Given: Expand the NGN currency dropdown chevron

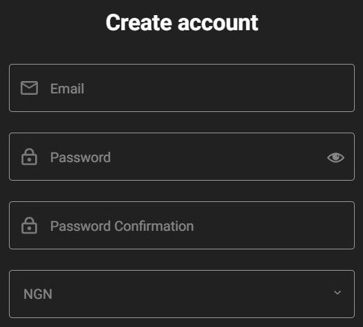Looking at the screenshot, I should point(338,293).
